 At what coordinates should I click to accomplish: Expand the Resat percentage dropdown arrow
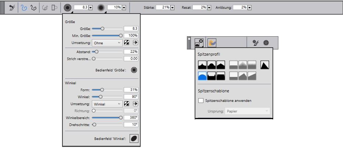point(209,7)
